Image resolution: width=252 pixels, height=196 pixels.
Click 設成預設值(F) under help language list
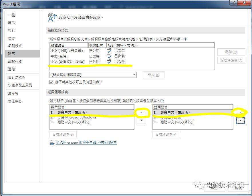pos(166,134)
